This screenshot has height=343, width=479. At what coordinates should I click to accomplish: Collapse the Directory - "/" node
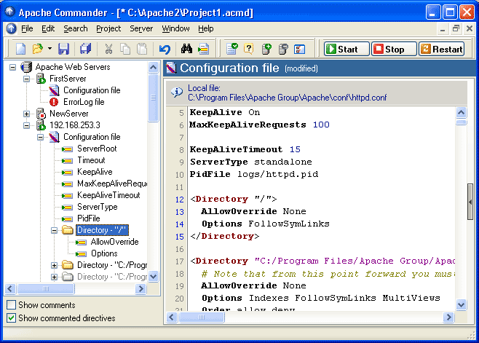[x=54, y=230]
